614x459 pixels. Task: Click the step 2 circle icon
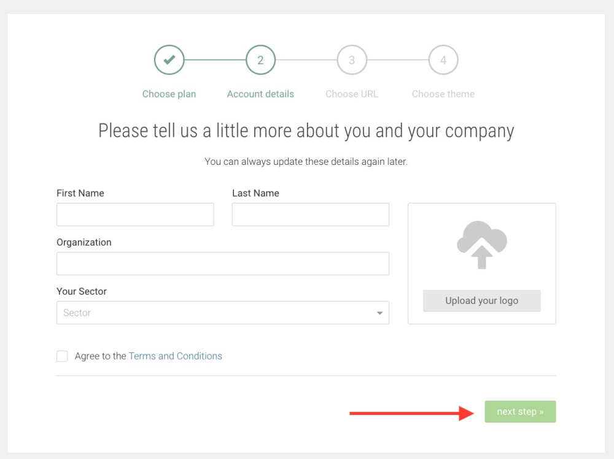point(260,60)
